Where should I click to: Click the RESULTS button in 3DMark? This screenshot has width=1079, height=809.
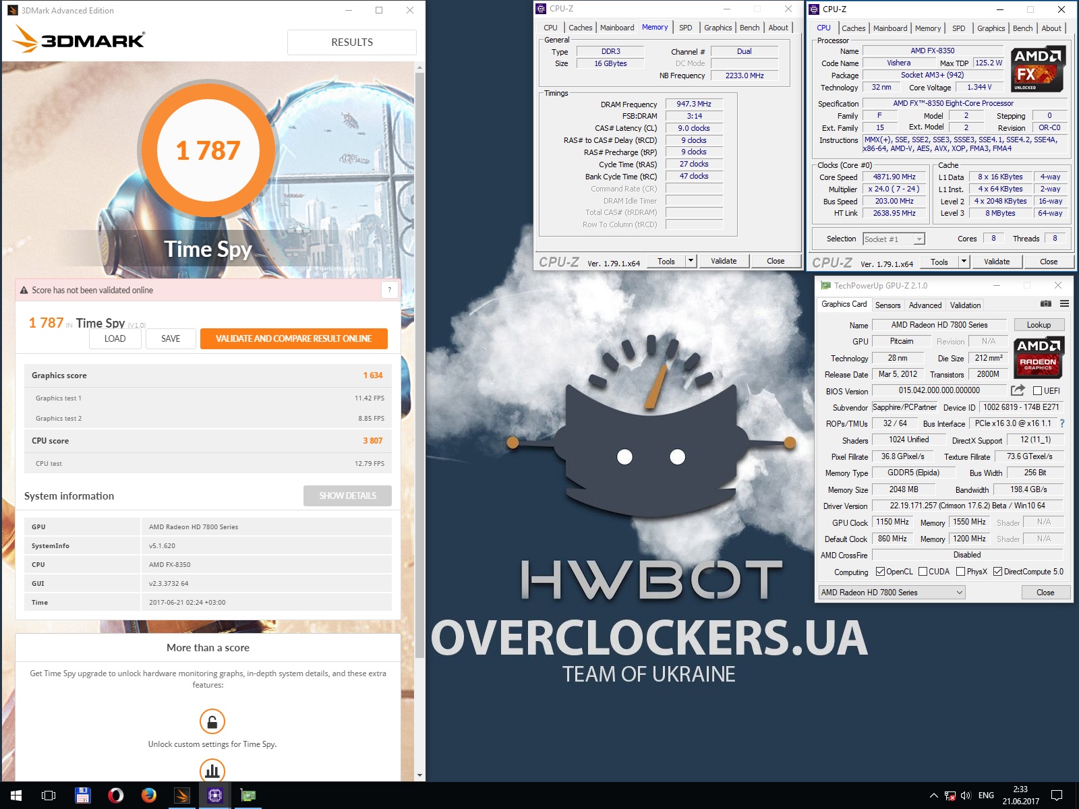(x=352, y=42)
